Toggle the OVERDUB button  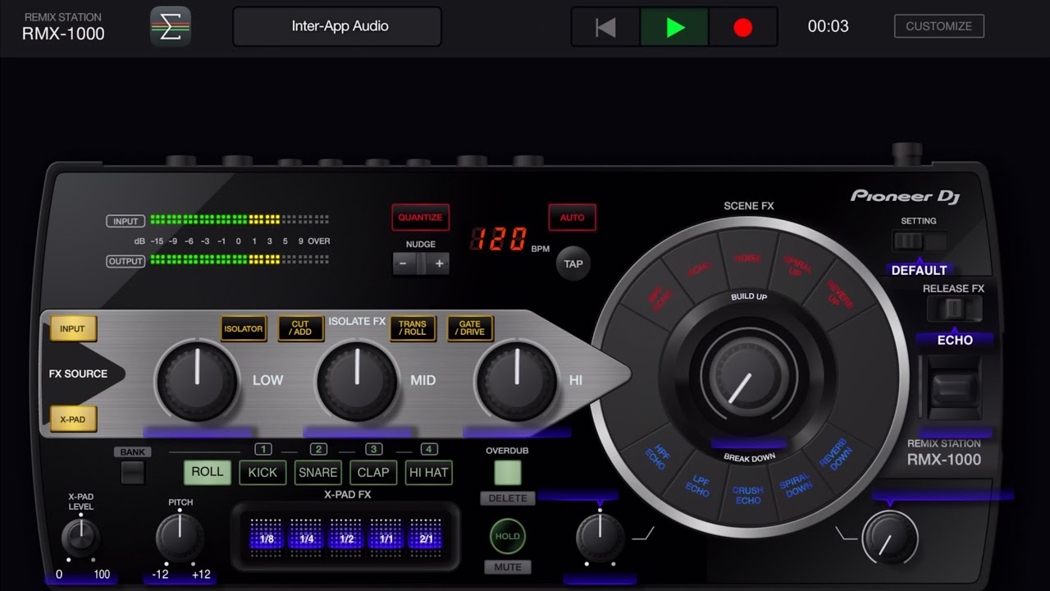508,473
